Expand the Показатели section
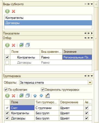The image size is (99, 123). click(x=92, y=33)
